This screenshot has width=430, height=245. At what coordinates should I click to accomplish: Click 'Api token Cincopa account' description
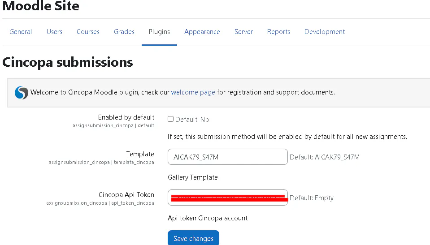pyautogui.click(x=208, y=218)
